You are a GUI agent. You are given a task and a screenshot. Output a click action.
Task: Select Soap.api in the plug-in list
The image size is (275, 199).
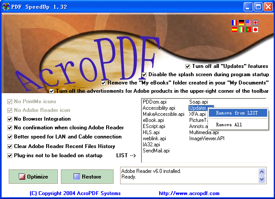(x=198, y=102)
